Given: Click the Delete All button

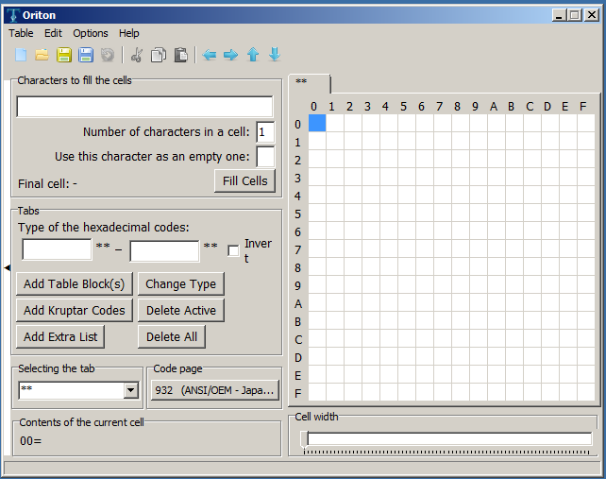Looking at the screenshot, I should (x=172, y=336).
